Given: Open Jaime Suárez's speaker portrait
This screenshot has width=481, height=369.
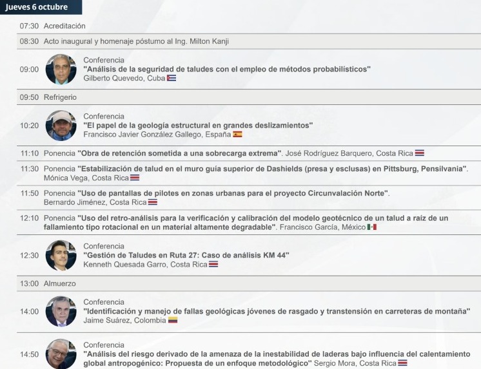Looking at the screenshot, I should coord(61,312).
